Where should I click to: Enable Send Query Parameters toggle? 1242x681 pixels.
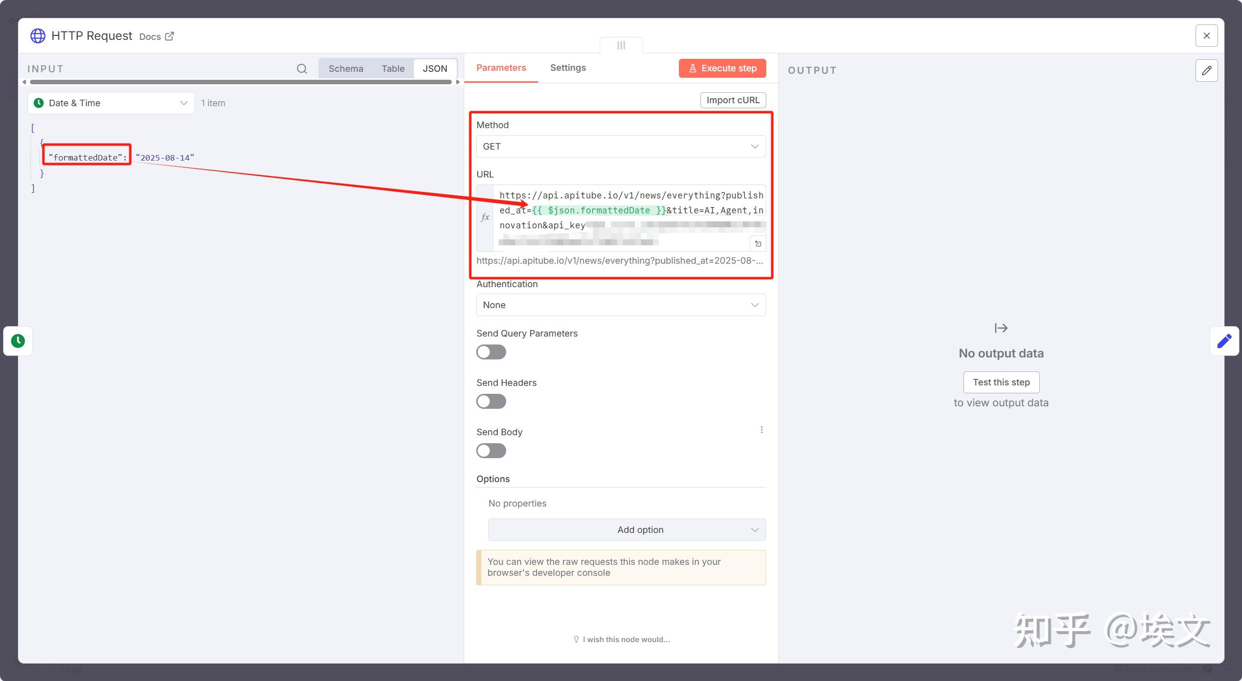pyautogui.click(x=491, y=352)
